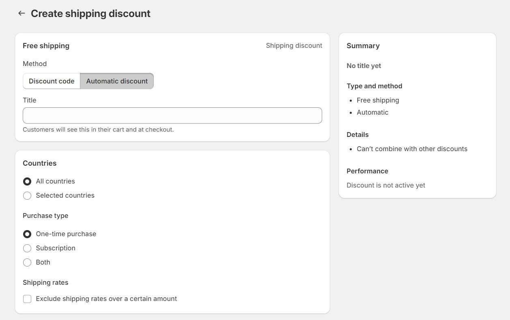Click the No title yet text in Summary

364,66
